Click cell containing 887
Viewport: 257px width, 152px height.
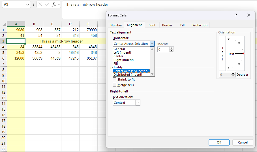52,30
